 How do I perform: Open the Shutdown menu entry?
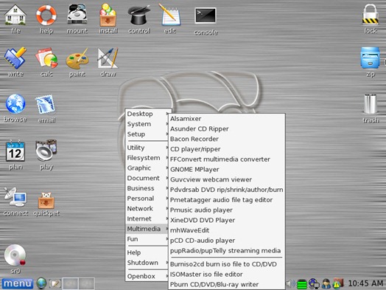(148, 263)
